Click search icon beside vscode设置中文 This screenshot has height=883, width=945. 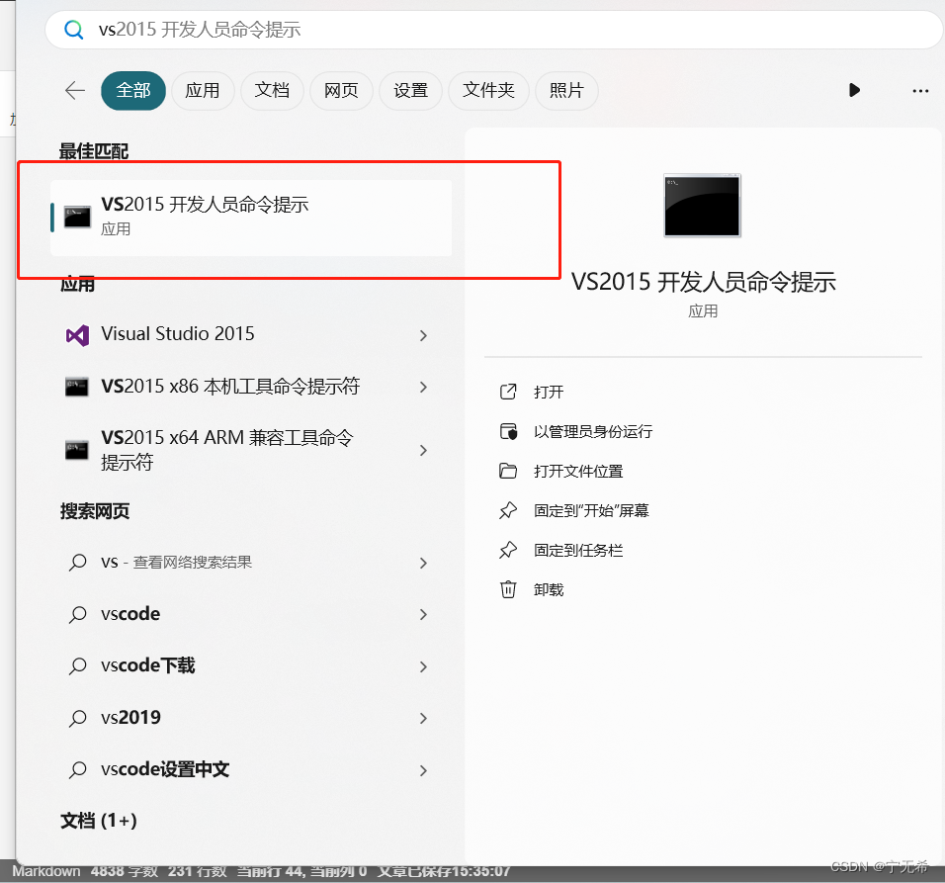tap(77, 769)
